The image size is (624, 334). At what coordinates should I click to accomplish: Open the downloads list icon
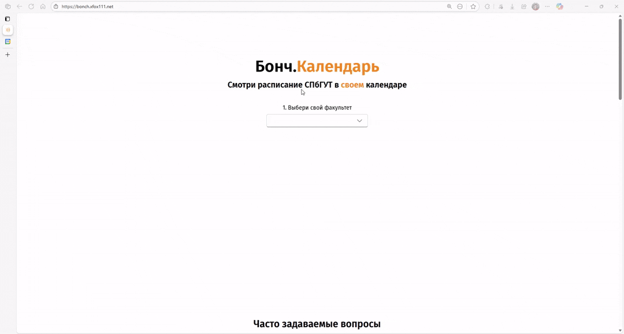512,6
